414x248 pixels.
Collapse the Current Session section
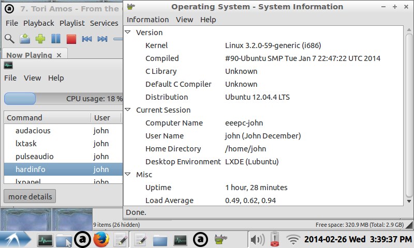click(128, 110)
